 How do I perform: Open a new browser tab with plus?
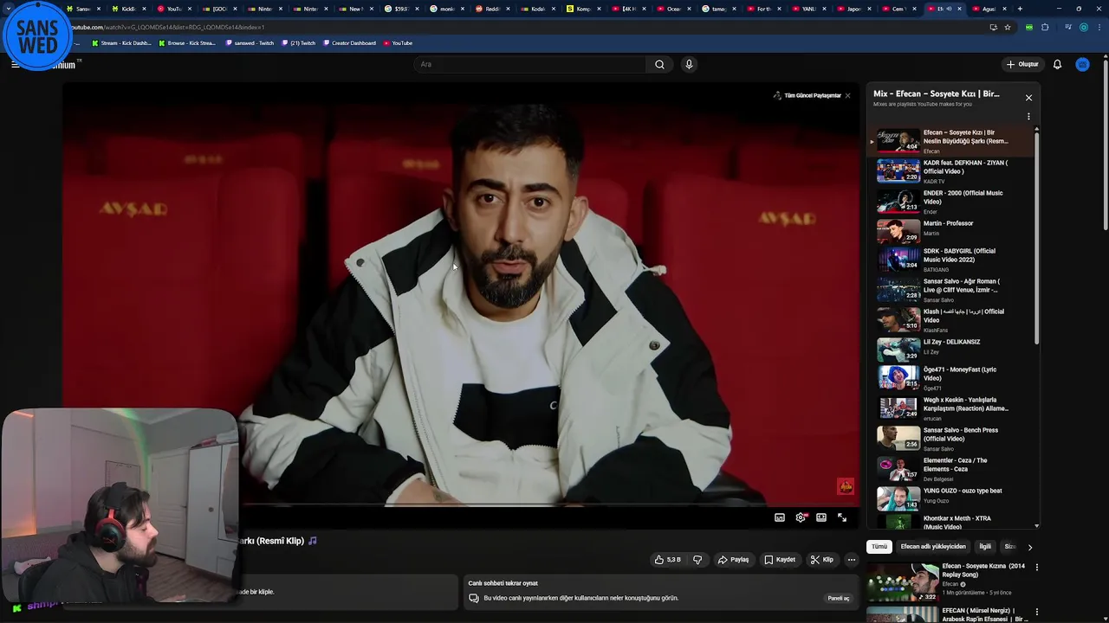tap(1020, 9)
